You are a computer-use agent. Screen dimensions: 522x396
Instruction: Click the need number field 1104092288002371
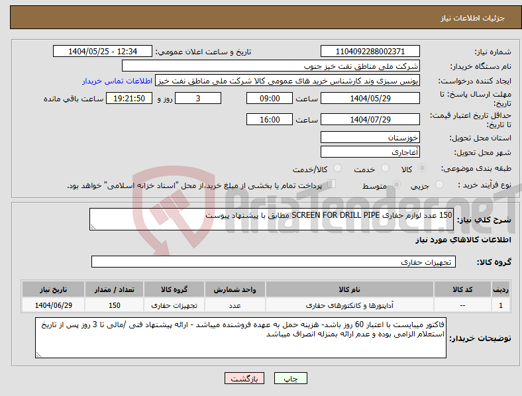click(x=370, y=51)
